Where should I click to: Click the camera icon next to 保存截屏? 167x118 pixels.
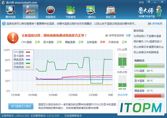150,23
